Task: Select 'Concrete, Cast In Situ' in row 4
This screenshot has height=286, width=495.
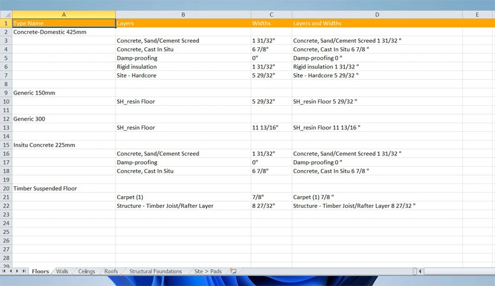Action: click(x=183, y=49)
